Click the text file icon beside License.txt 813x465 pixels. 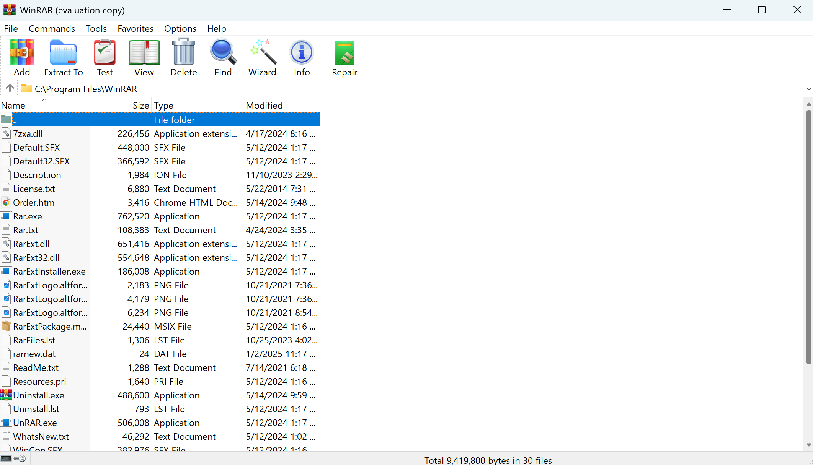pyautogui.click(x=6, y=189)
